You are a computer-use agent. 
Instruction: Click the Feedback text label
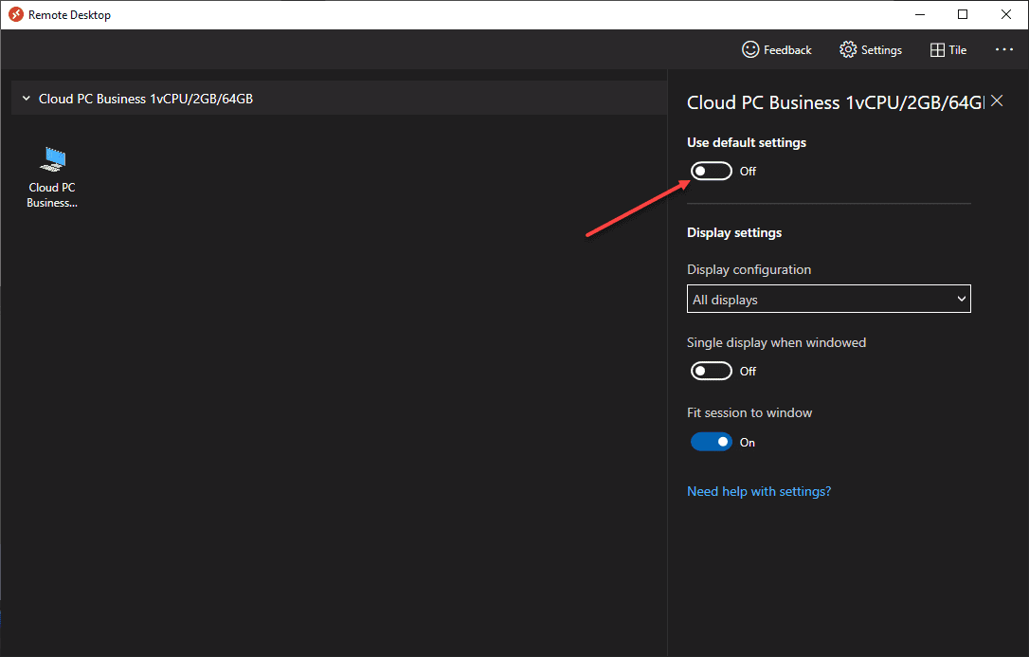(787, 50)
